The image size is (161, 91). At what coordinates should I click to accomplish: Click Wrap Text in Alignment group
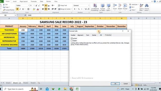click(x=62, y=6)
